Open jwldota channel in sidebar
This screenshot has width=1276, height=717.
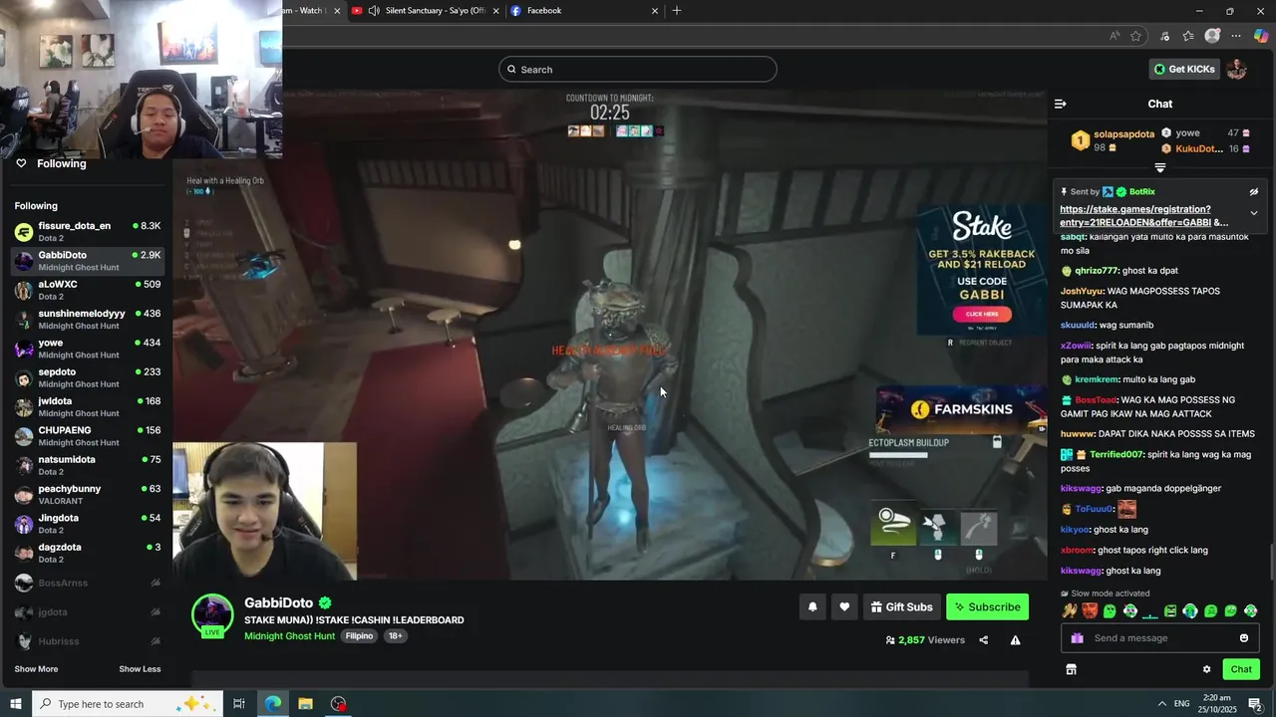[88, 407]
